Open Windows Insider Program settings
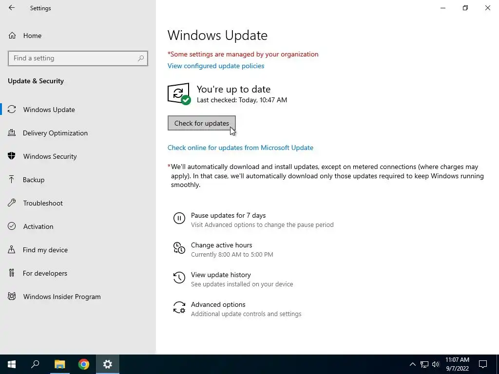499x374 pixels. tap(78, 297)
